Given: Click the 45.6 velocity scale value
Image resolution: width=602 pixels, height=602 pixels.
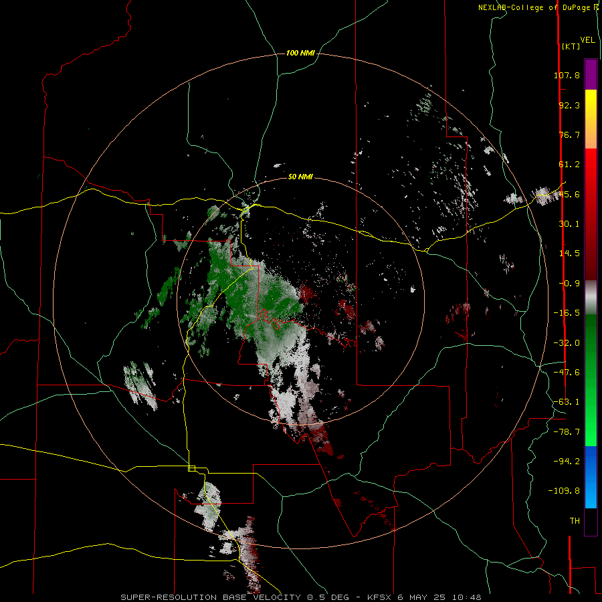Looking at the screenshot, I should click(x=569, y=194).
